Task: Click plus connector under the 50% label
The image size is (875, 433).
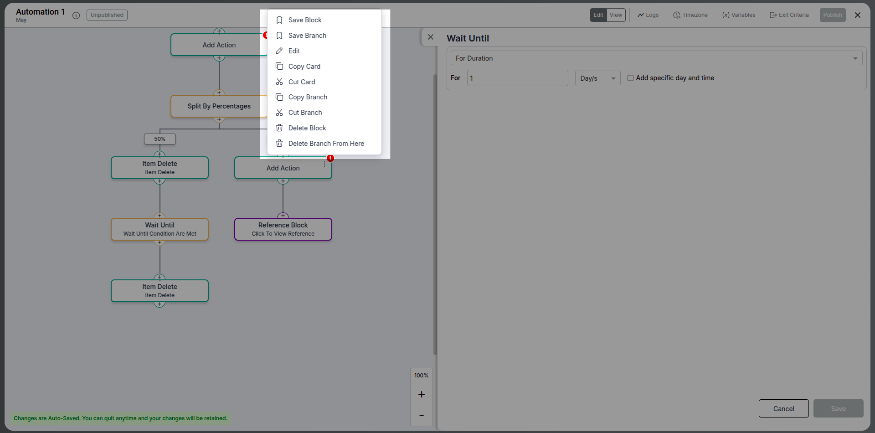Action: 160,155
